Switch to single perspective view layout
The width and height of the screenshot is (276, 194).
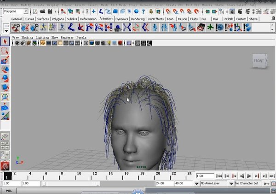tap(5, 136)
